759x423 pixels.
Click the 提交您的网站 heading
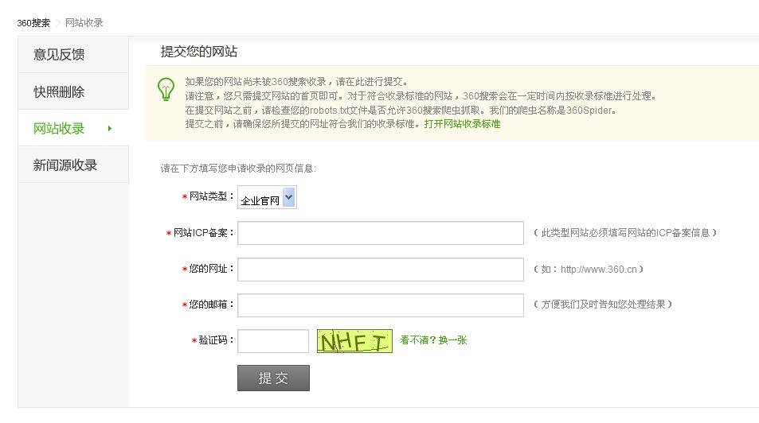tap(199, 52)
